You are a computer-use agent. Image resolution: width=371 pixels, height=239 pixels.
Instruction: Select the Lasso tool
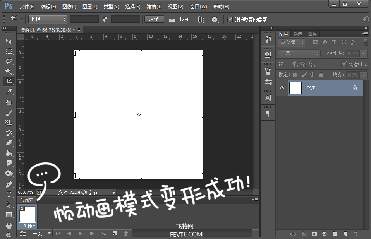9,61
